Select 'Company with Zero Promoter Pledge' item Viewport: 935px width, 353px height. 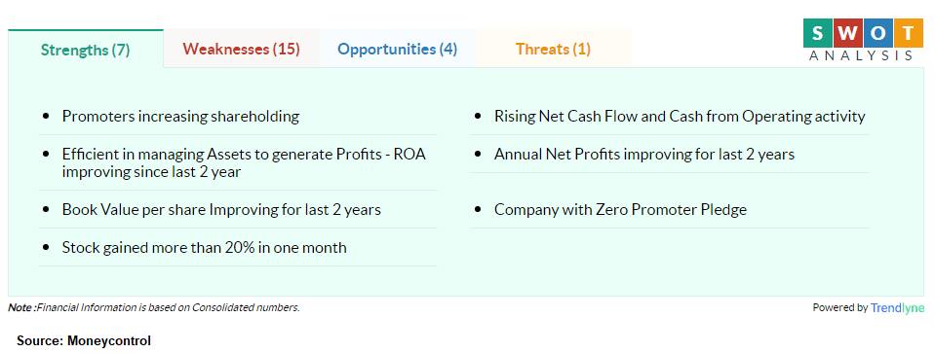pyautogui.click(x=620, y=210)
